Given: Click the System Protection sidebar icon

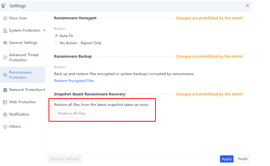Looking at the screenshot, I should [x=5, y=31].
